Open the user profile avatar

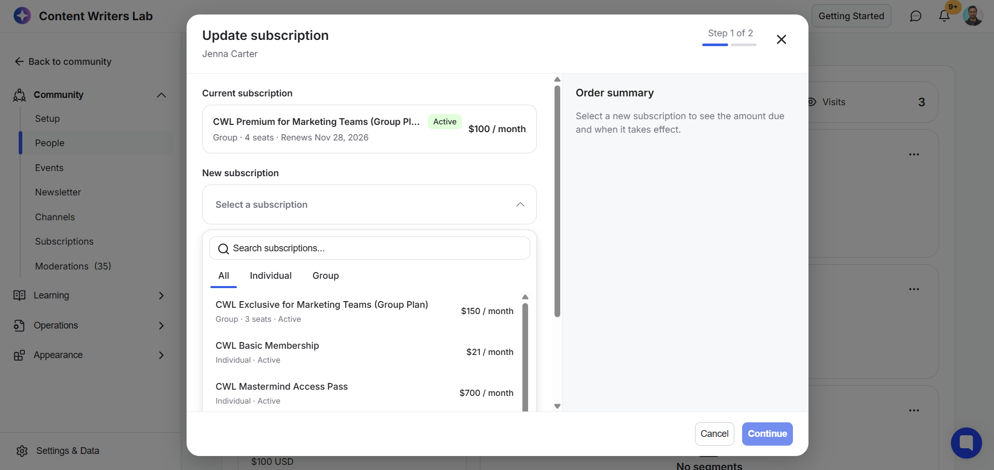[x=973, y=16]
